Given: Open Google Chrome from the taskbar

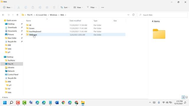Looking at the screenshot, I should tap(63, 103).
